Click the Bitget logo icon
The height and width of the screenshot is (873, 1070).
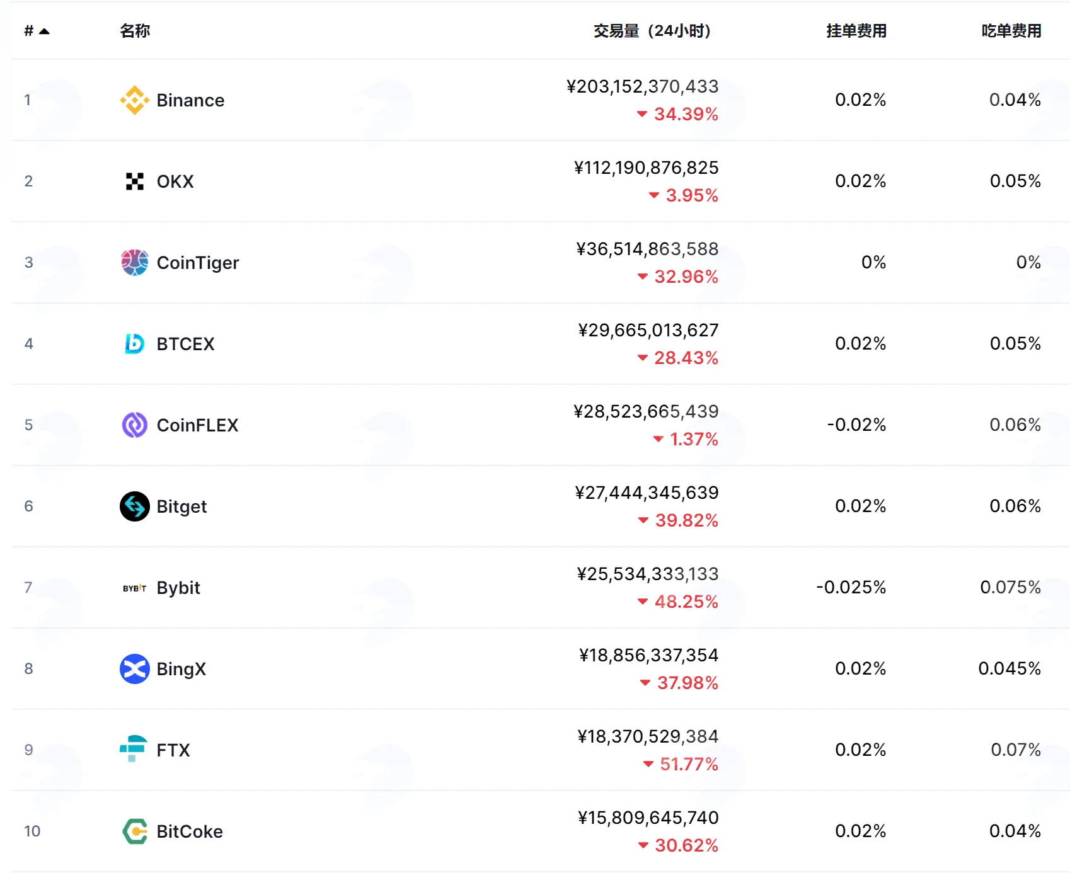tap(134, 506)
